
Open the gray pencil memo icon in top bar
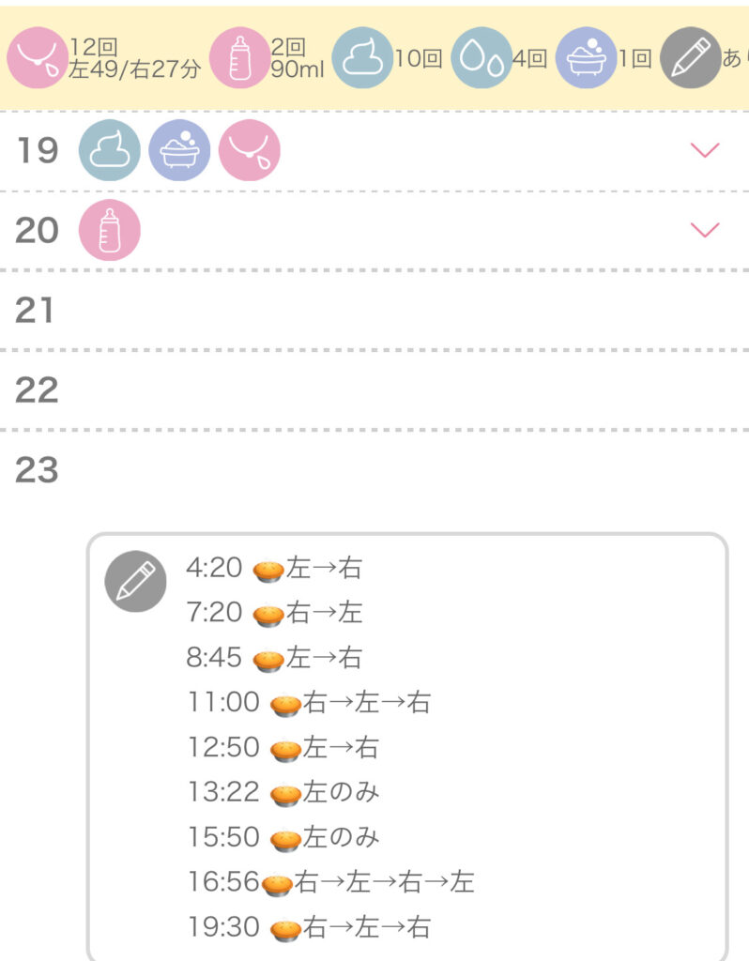coord(691,58)
